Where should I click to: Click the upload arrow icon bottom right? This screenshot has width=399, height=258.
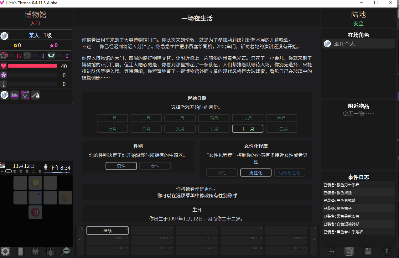point(386,251)
